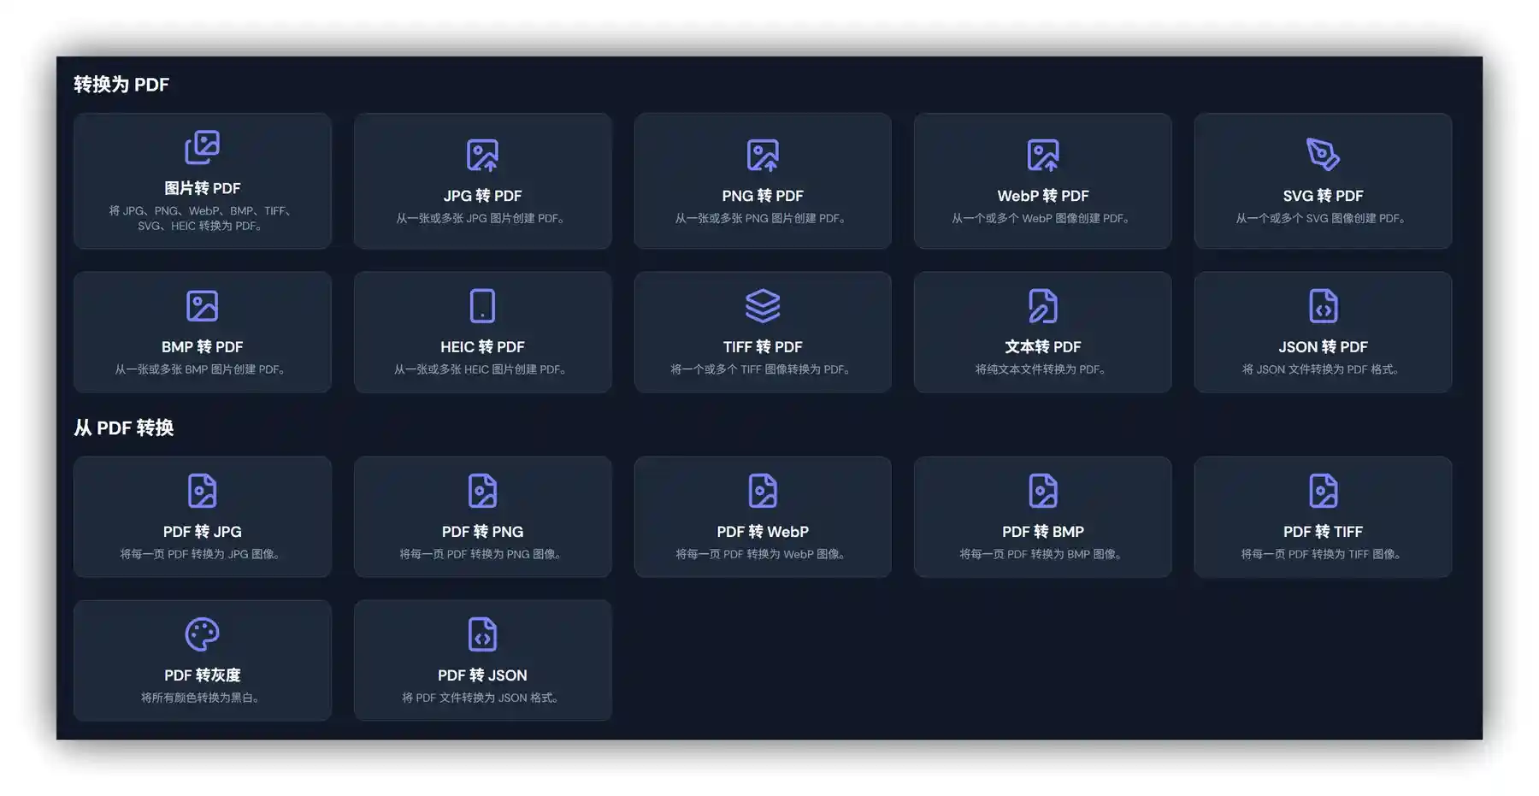Screen dimensions: 1539x796
Task: Click the HEIC 转 PDF phone icon
Action: click(482, 306)
